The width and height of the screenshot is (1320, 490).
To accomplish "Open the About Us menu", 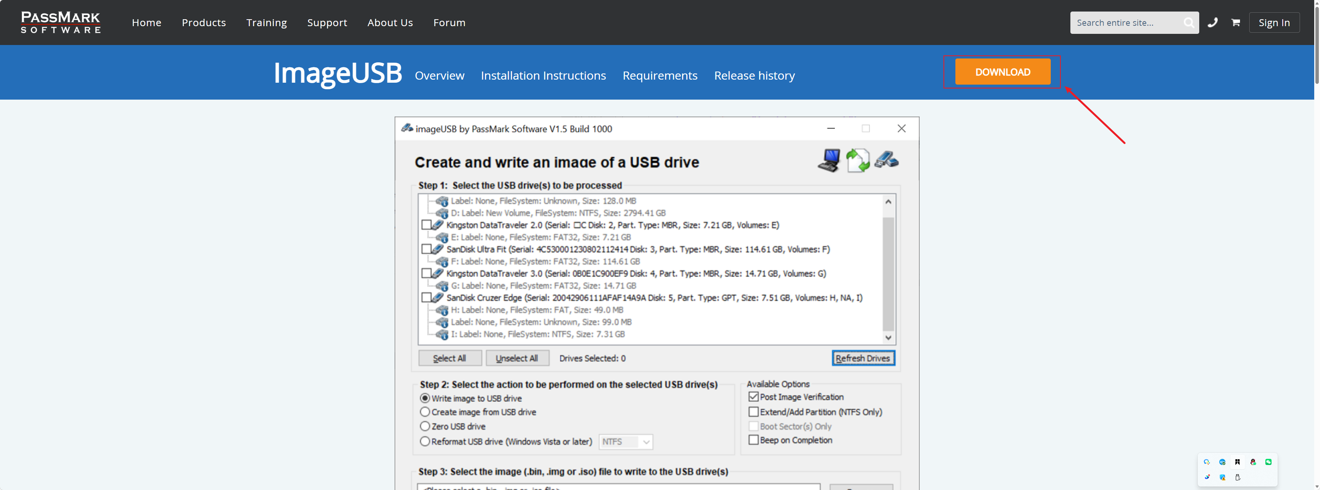I will [x=390, y=23].
